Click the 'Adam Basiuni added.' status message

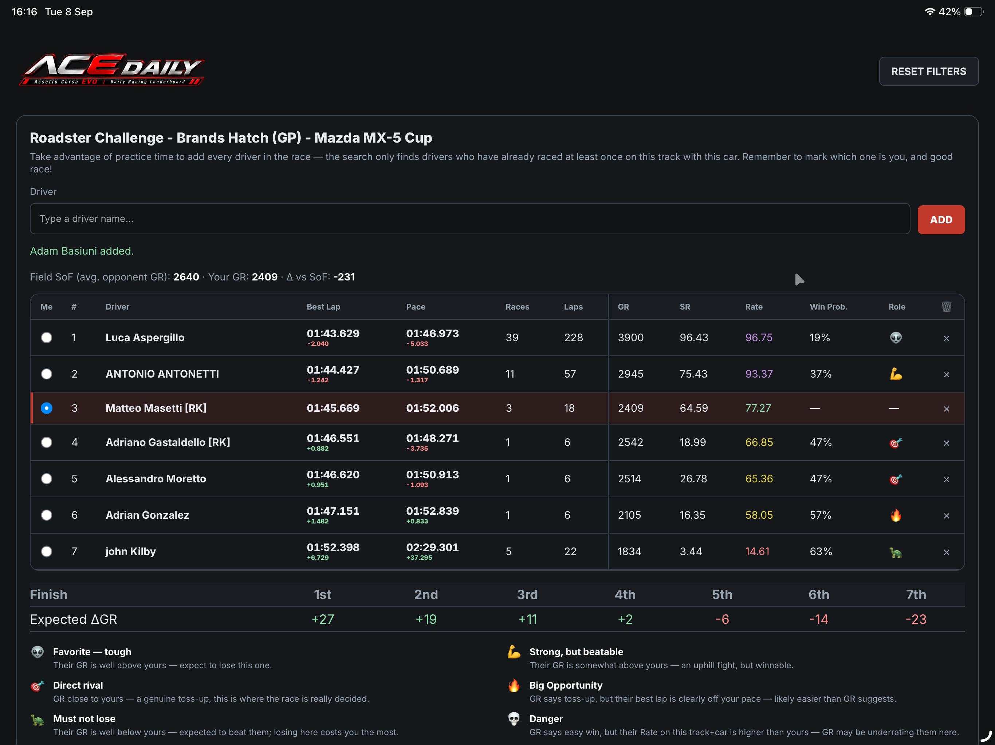(x=82, y=251)
